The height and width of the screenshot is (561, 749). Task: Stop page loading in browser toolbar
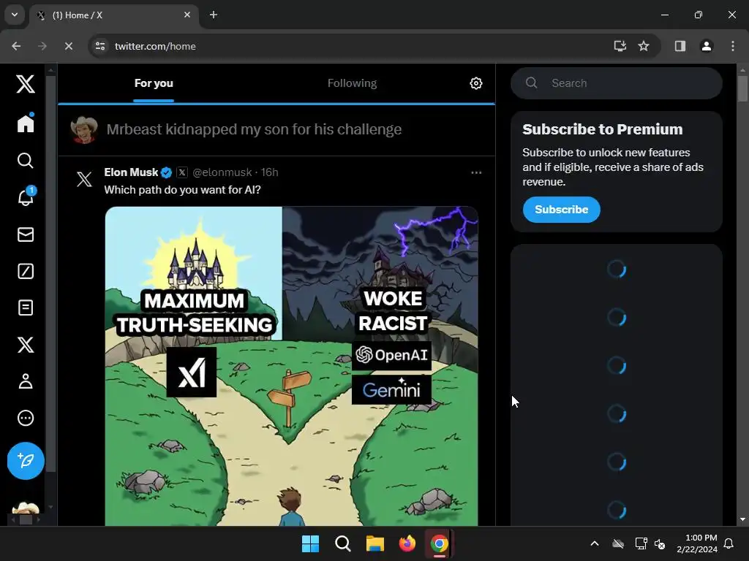click(68, 46)
